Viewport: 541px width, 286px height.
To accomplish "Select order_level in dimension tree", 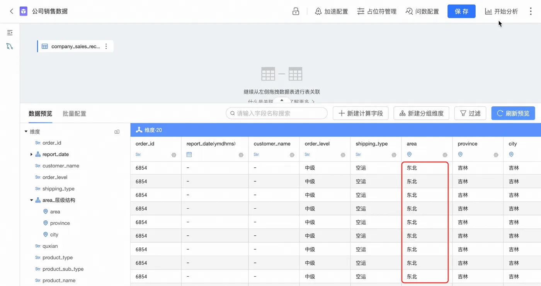I will [x=55, y=177].
